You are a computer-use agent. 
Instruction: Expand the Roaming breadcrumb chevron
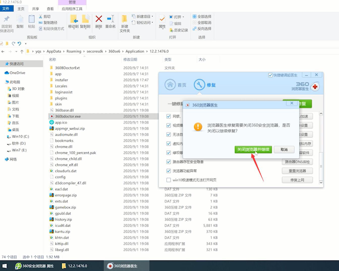[84, 52]
